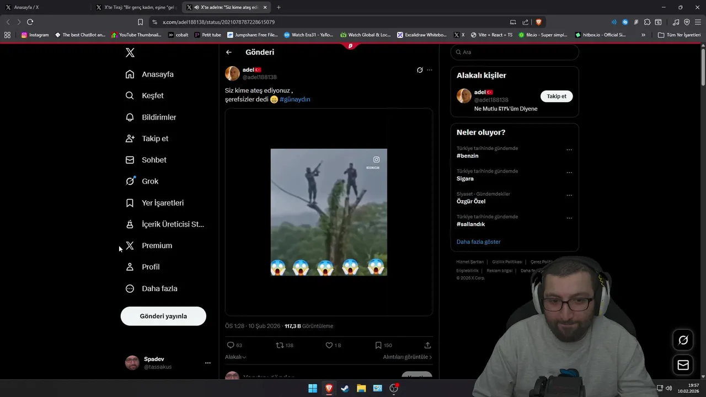Open Keşfet explore in the sidebar

tap(145, 95)
